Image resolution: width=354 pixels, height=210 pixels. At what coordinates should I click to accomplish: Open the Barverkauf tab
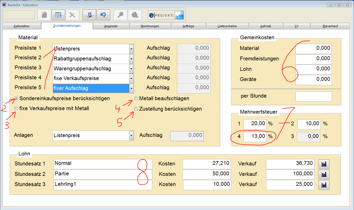pos(330,26)
